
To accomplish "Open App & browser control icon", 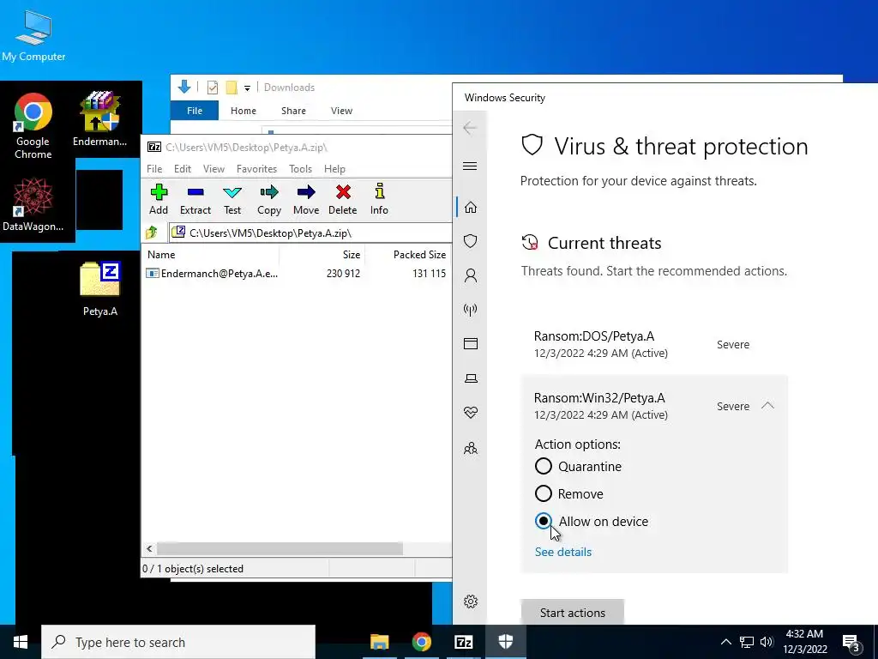I will tap(471, 343).
